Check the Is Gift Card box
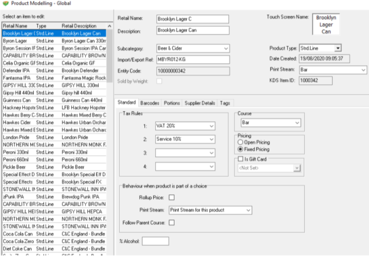Screen dimensions: 369x256 coord(241,159)
